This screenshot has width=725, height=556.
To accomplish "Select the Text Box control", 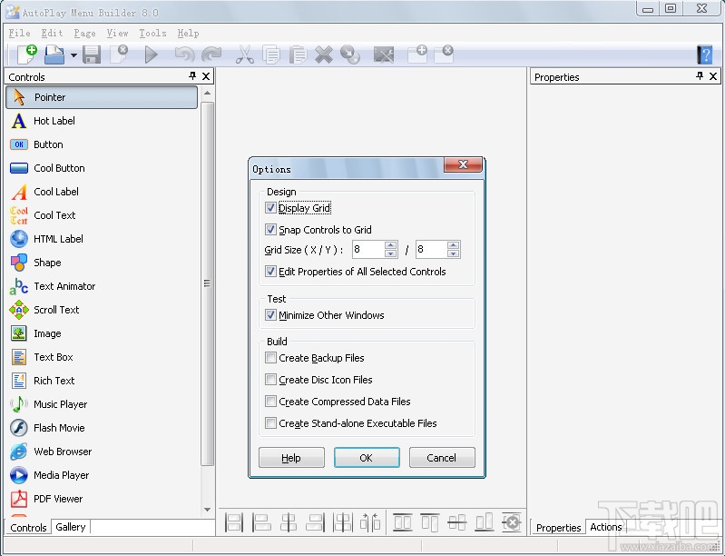I will pyautogui.click(x=102, y=357).
